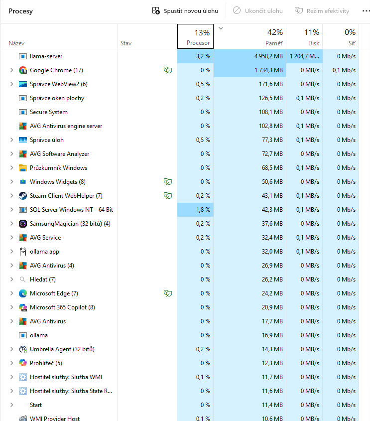Viewport: 370px width, 421px height.
Task: Expand the Správce WebView2 (6) group
Action: 11,84
